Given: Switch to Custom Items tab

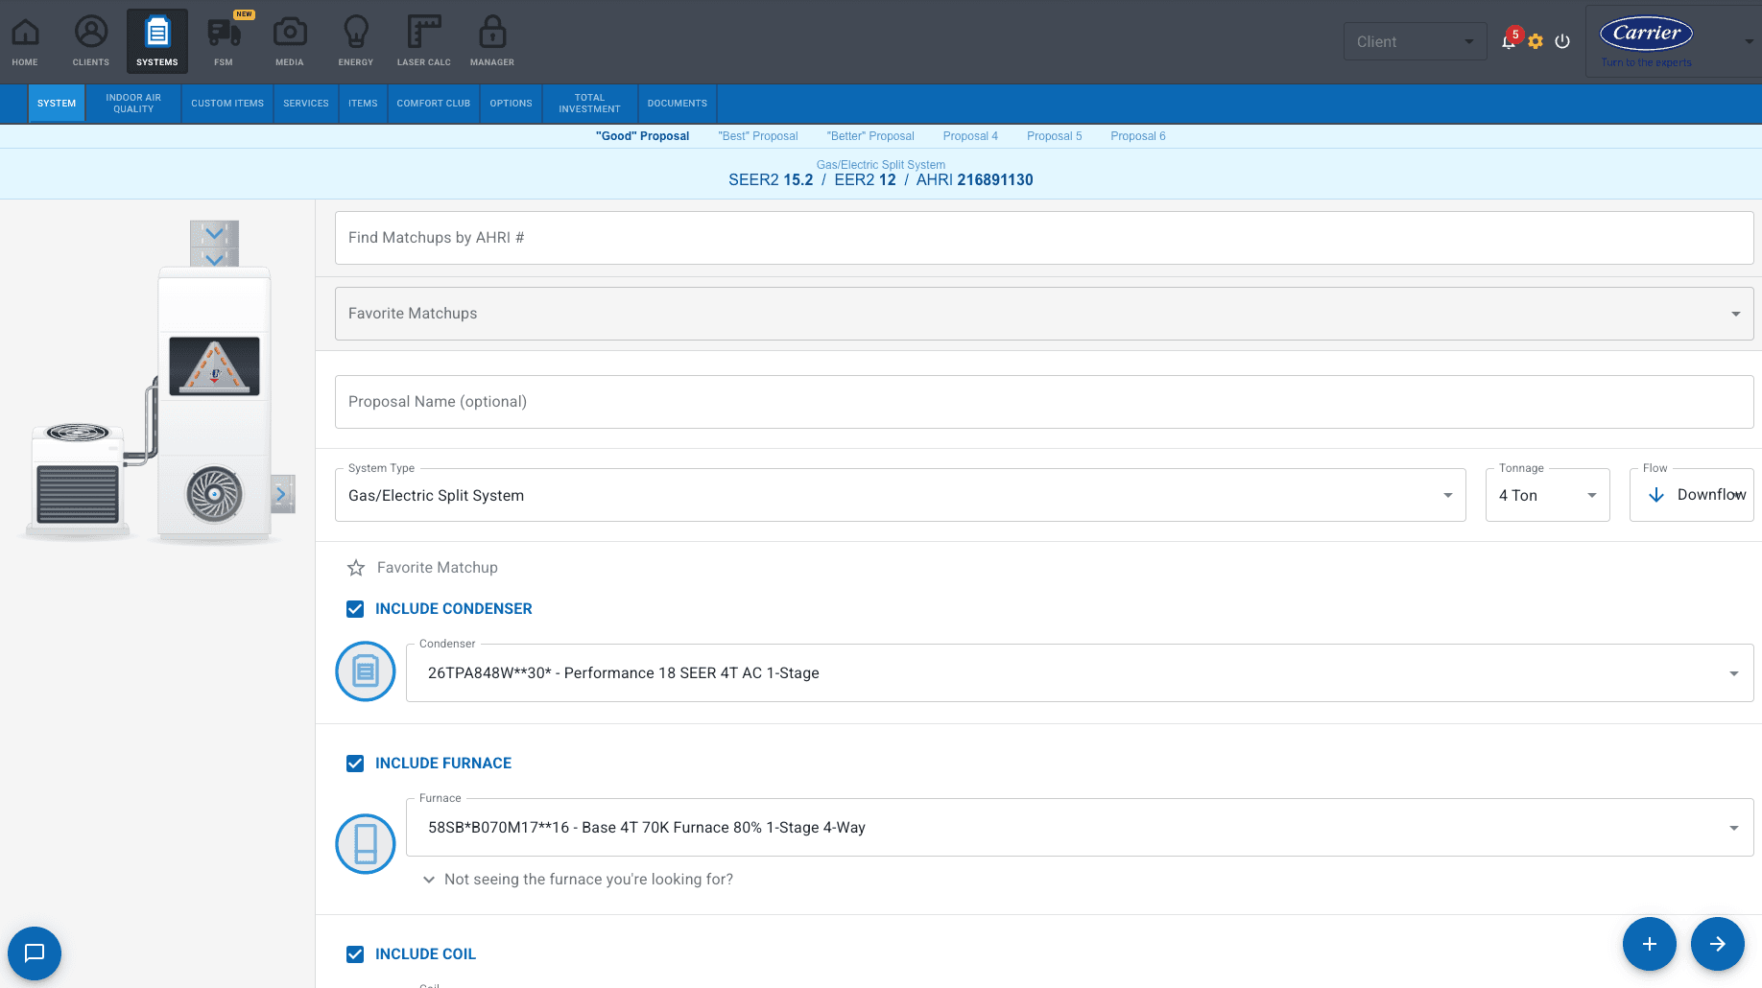Looking at the screenshot, I should coord(227,104).
